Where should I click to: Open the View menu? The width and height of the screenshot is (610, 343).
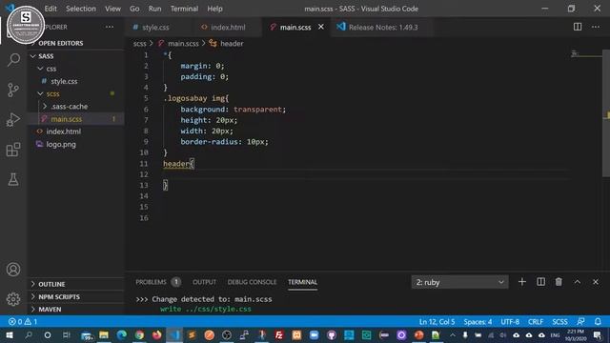coord(112,9)
